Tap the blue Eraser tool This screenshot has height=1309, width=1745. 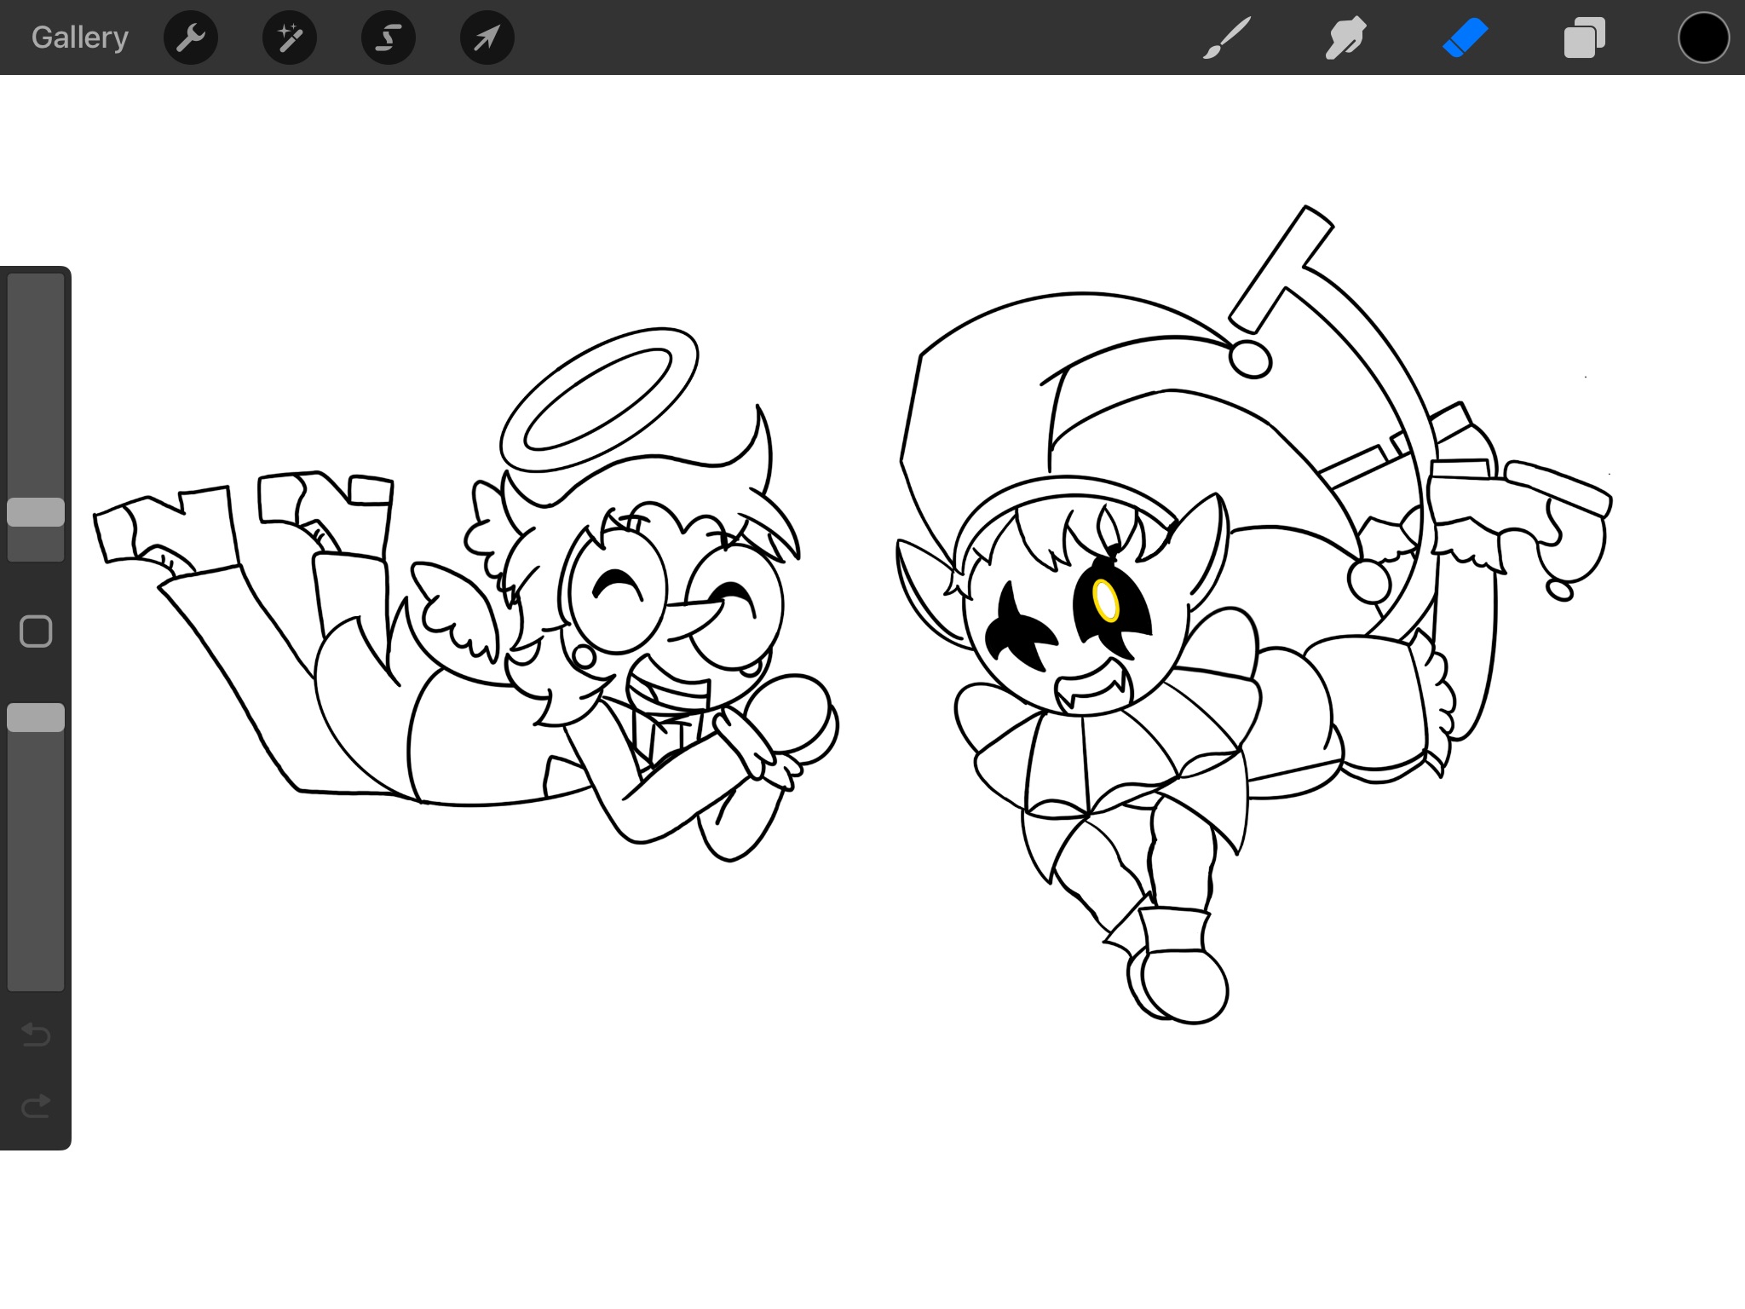click(x=1466, y=37)
